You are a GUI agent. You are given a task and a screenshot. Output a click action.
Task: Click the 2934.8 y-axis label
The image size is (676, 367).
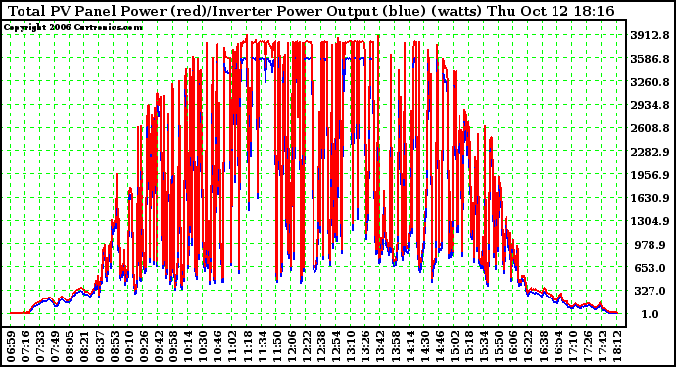(650, 105)
